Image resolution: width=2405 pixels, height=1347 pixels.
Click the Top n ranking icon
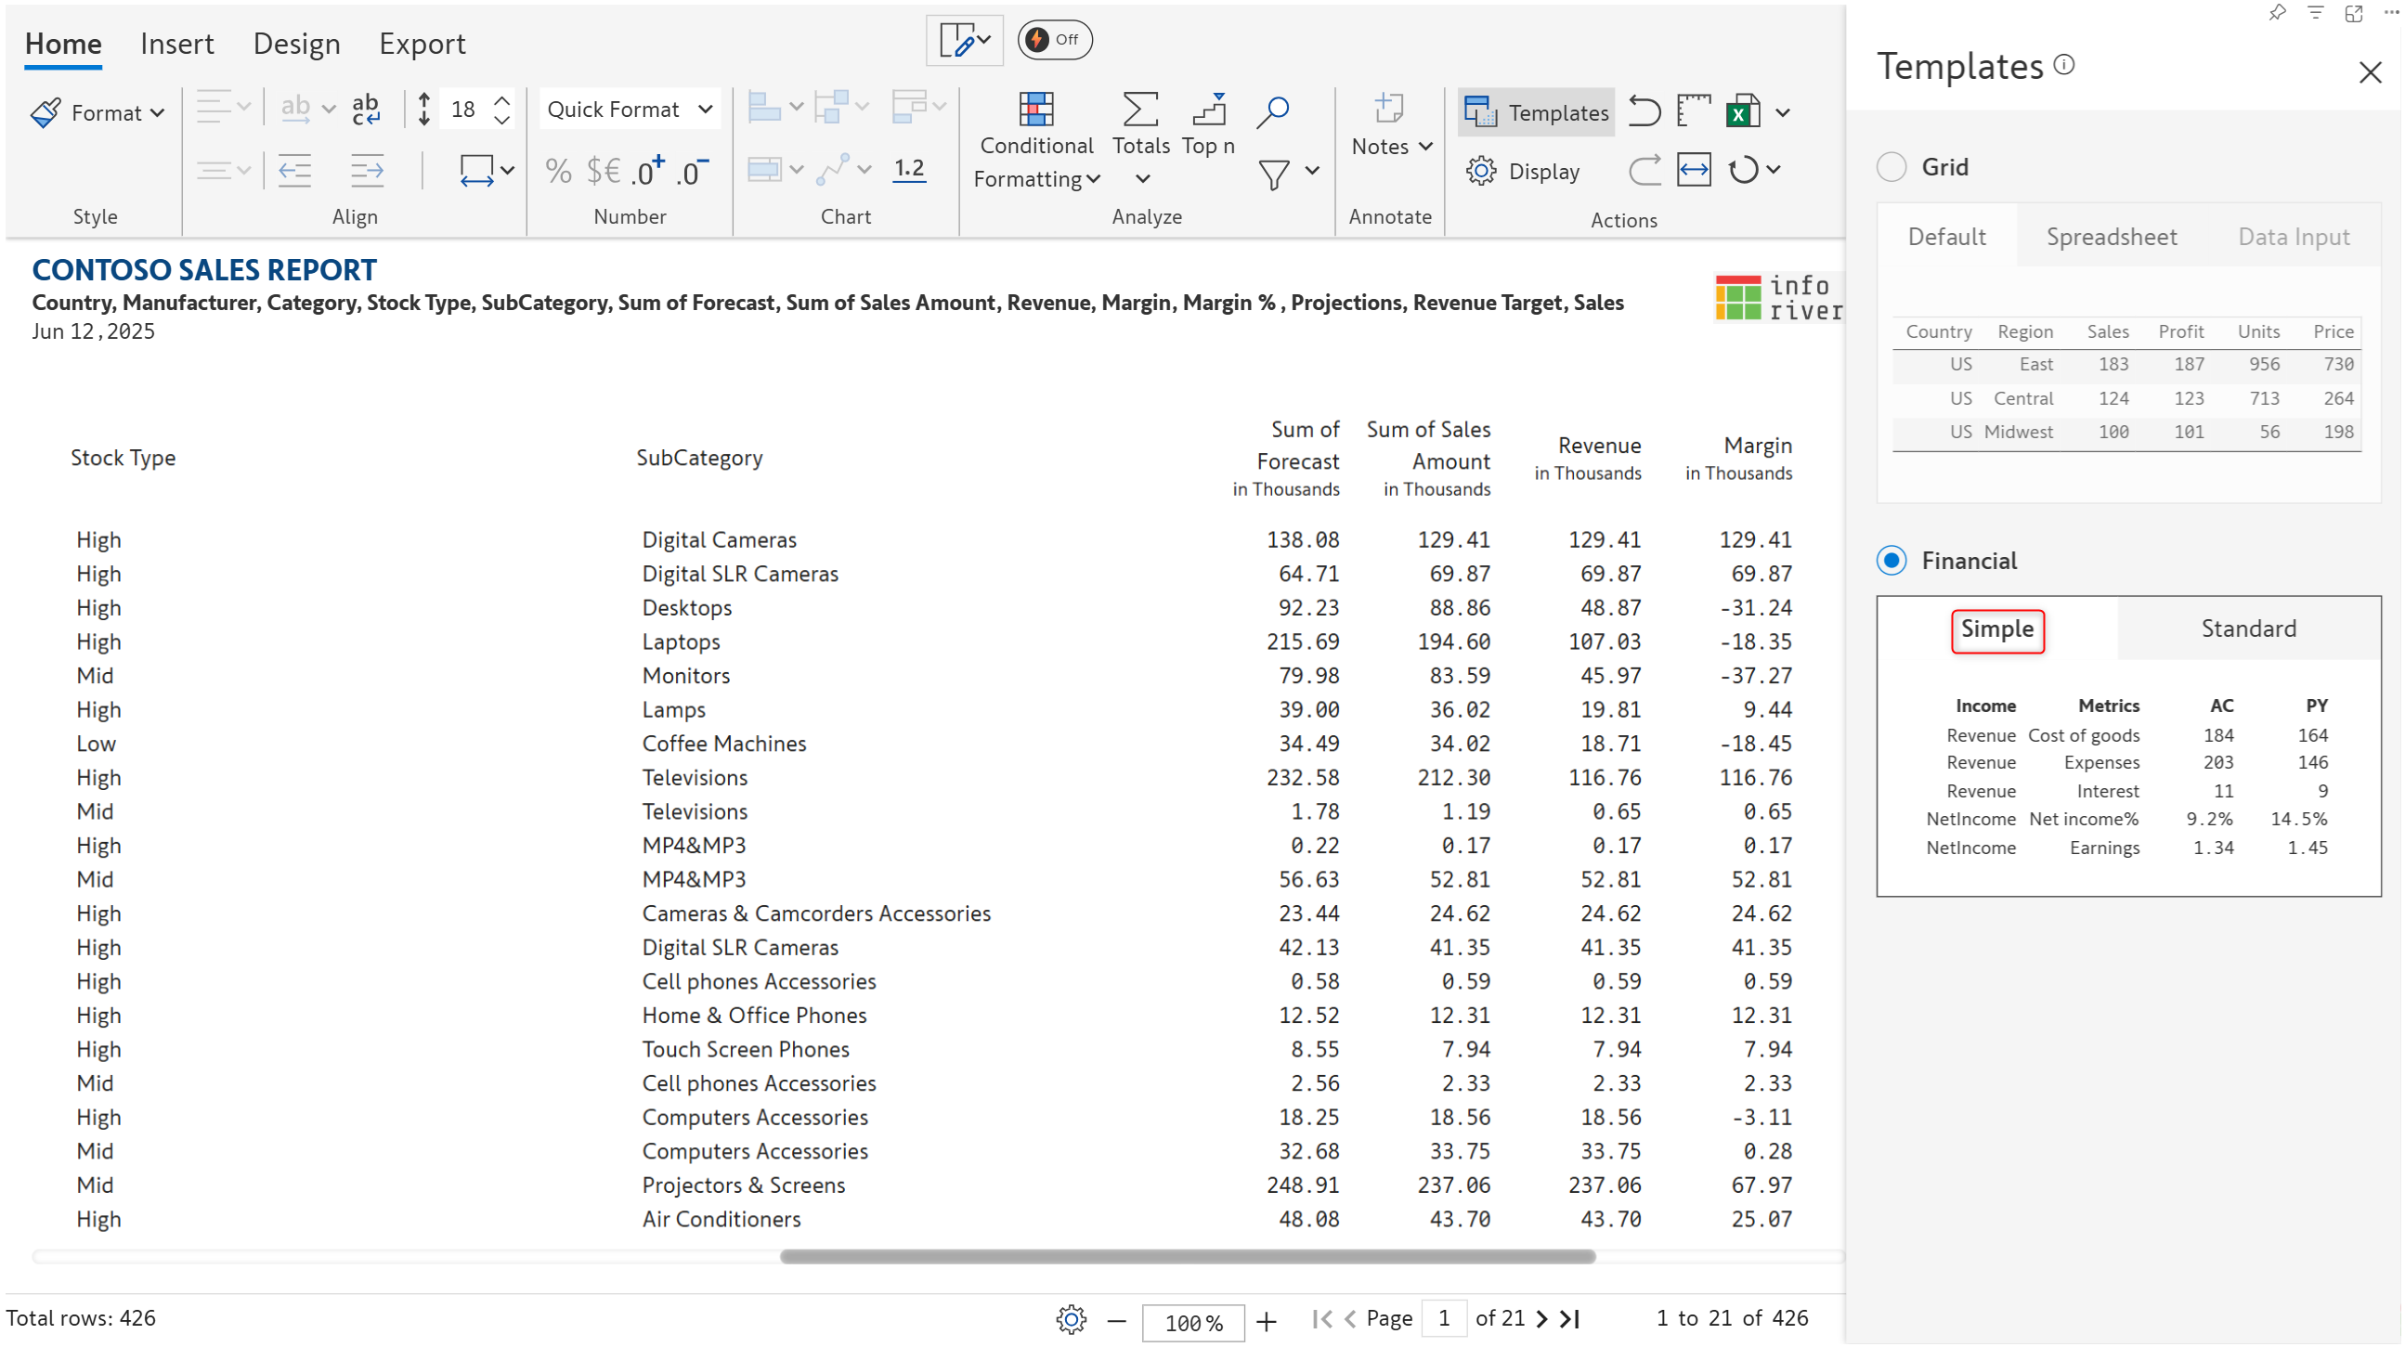pyautogui.click(x=1208, y=110)
